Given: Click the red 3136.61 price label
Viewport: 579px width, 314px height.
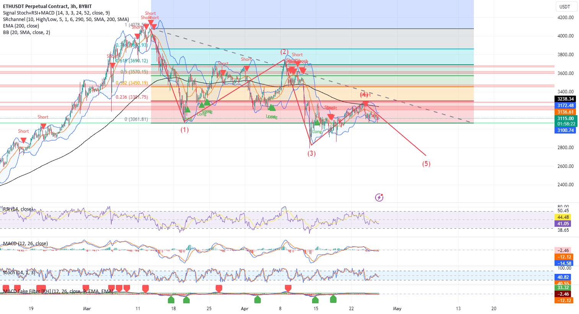Looking at the screenshot, I should point(565,112).
